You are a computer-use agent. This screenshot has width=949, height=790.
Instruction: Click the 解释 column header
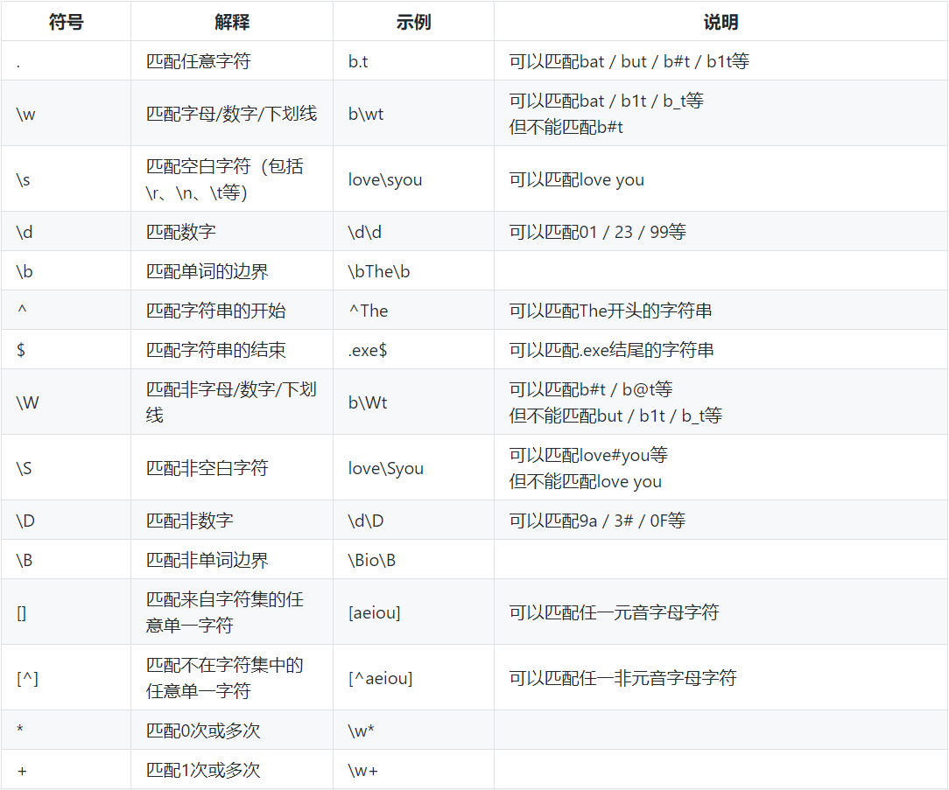[232, 22]
